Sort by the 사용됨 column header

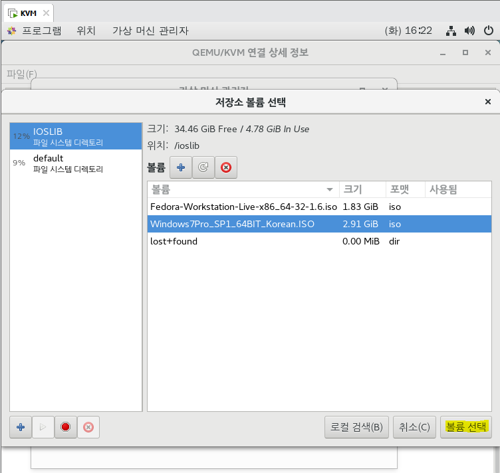pos(458,189)
